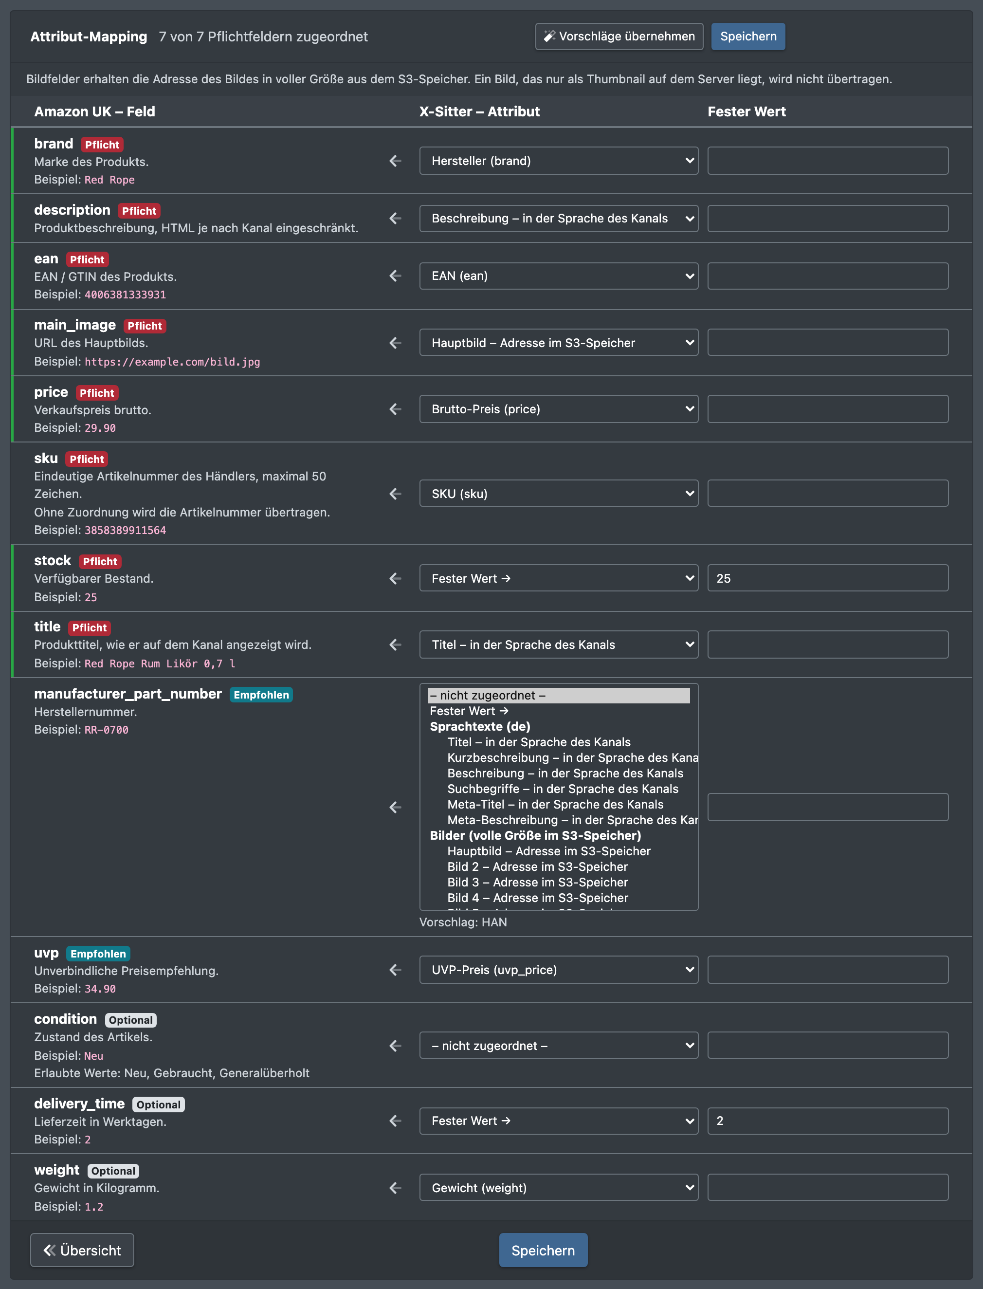Screen dimensions: 983x1289
Task: Click the arrow icon in the weight row
Action: point(396,1188)
